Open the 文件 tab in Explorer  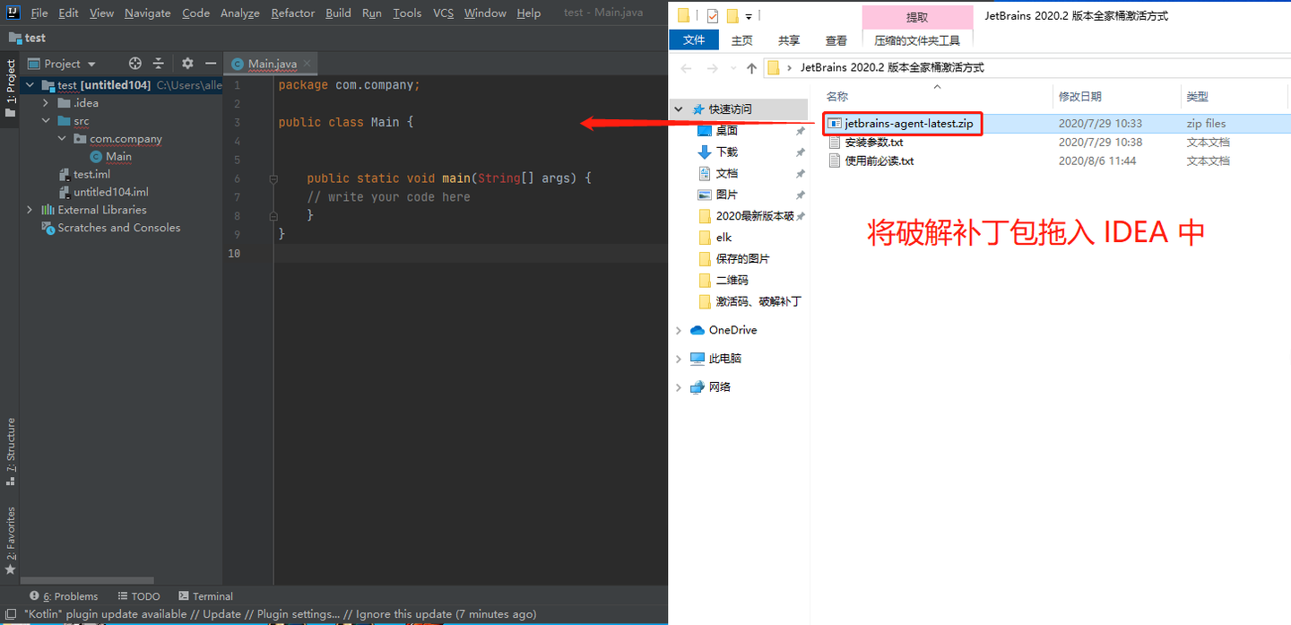point(694,39)
